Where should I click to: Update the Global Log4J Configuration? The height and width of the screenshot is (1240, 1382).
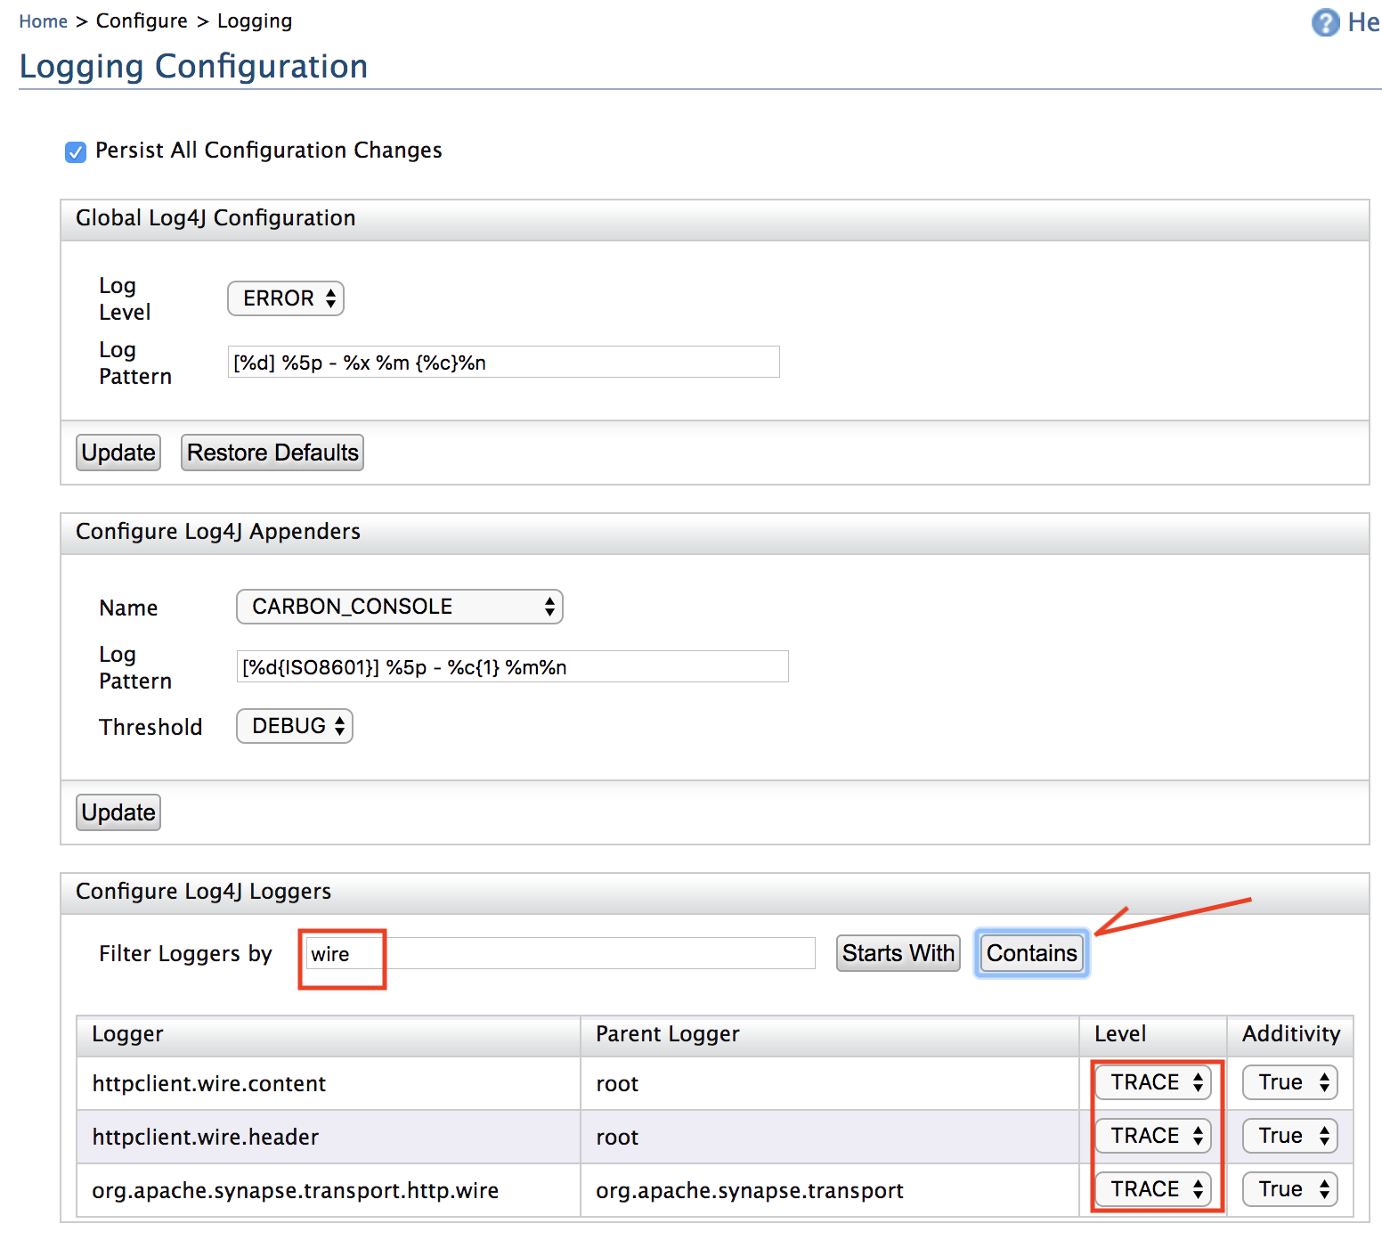[118, 453]
